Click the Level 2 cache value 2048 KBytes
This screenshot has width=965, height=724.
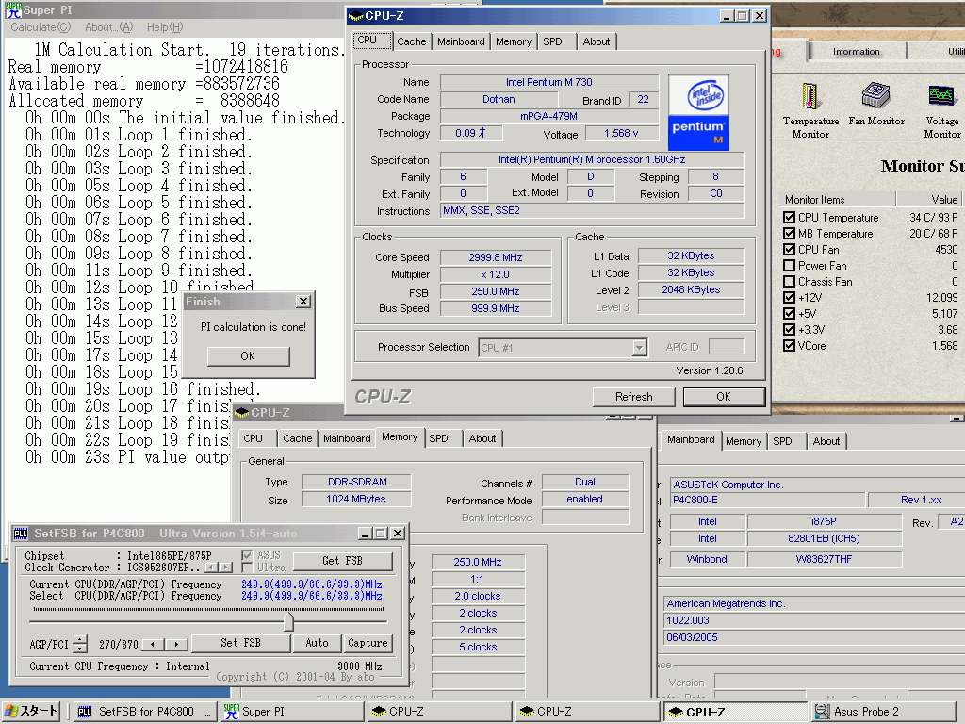[691, 289]
